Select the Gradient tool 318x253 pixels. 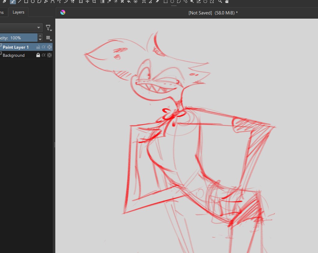pos(102,2)
